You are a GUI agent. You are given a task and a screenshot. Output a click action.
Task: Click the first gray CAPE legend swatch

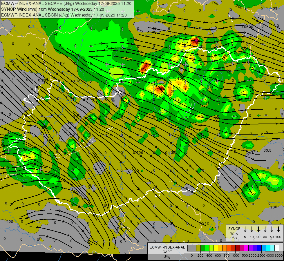pos(190,248)
